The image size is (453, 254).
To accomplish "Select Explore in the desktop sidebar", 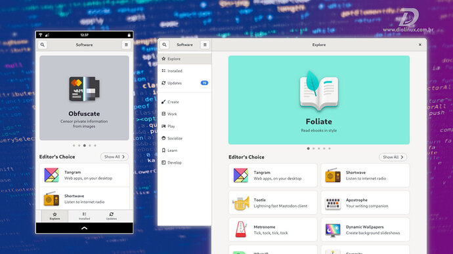I will click(184, 59).
